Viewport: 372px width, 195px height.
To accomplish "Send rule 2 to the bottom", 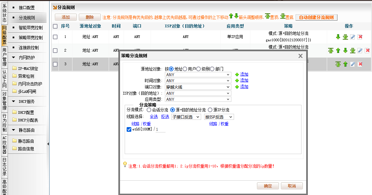I will pyautogui.click(x=353, y=50).
